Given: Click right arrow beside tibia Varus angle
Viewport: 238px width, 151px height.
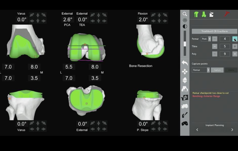Looking at the screenshot, I should tap(44, 129).
